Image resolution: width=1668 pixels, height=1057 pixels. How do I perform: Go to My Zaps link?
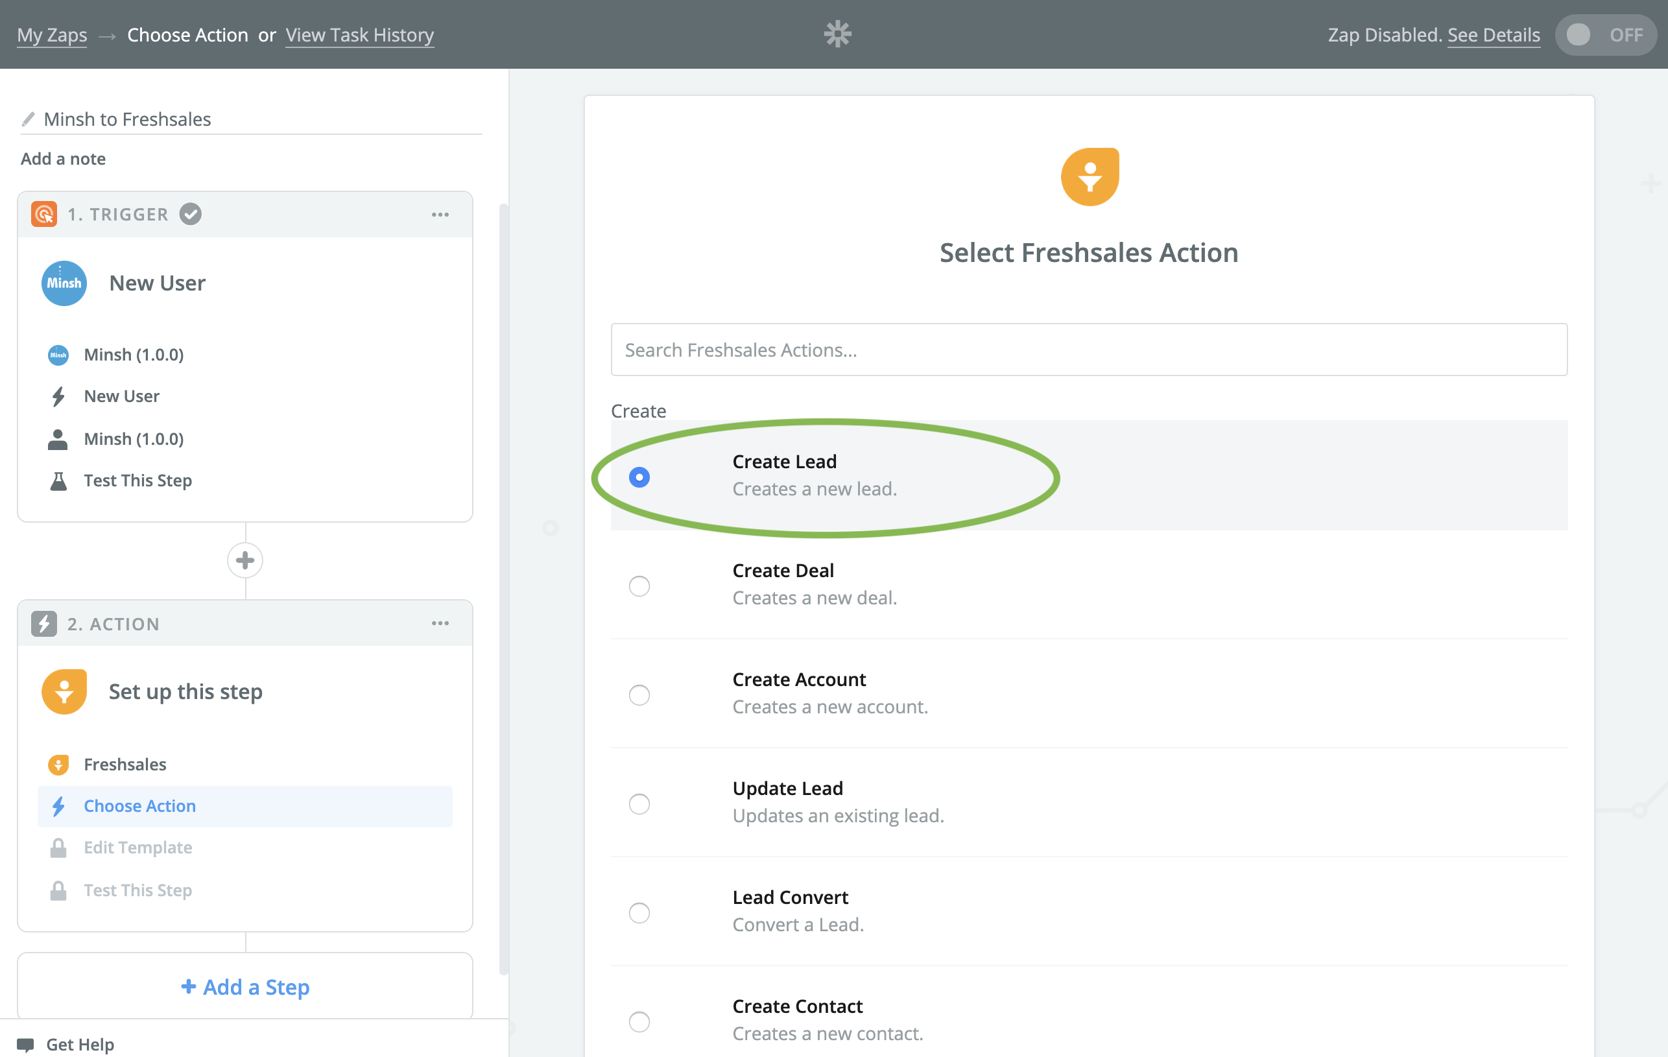tap(52, 34)
